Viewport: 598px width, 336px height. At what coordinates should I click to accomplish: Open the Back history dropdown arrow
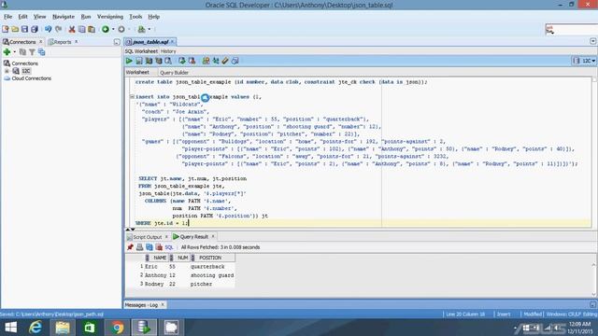click(x=113, y=29)
